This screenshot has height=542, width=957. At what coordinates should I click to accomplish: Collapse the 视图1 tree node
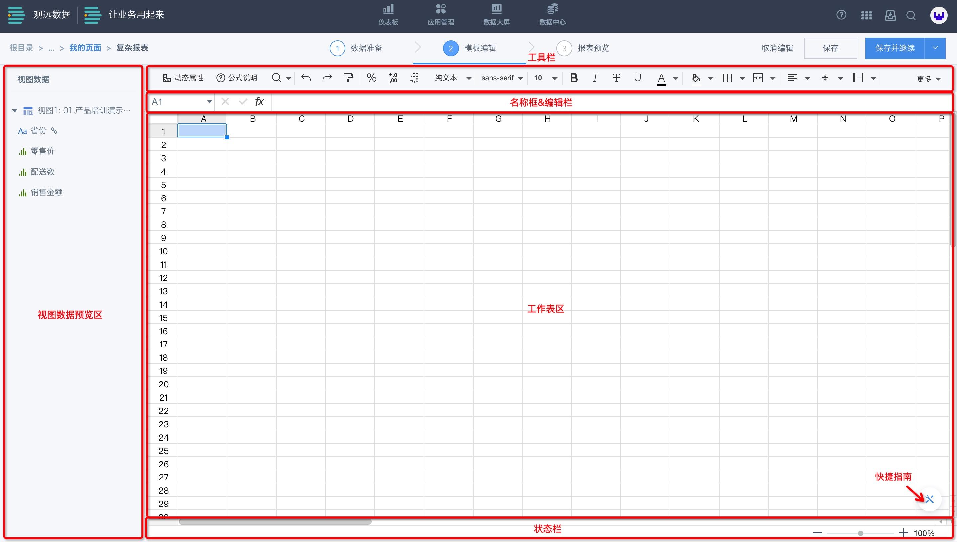[15, 110]
